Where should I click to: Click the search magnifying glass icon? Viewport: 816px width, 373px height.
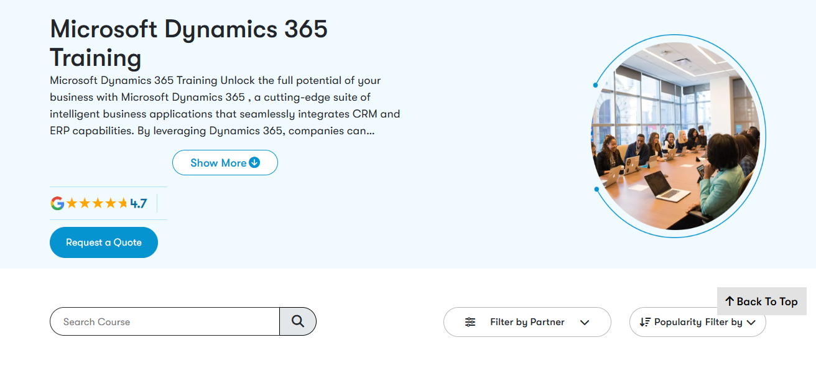298,321
